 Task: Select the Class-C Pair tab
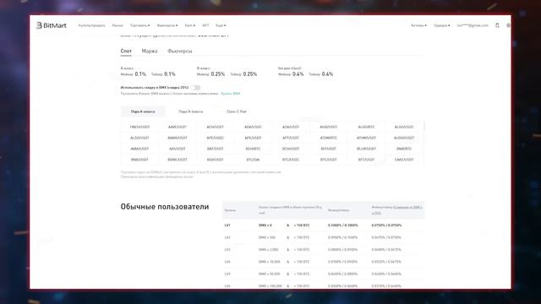237,111
